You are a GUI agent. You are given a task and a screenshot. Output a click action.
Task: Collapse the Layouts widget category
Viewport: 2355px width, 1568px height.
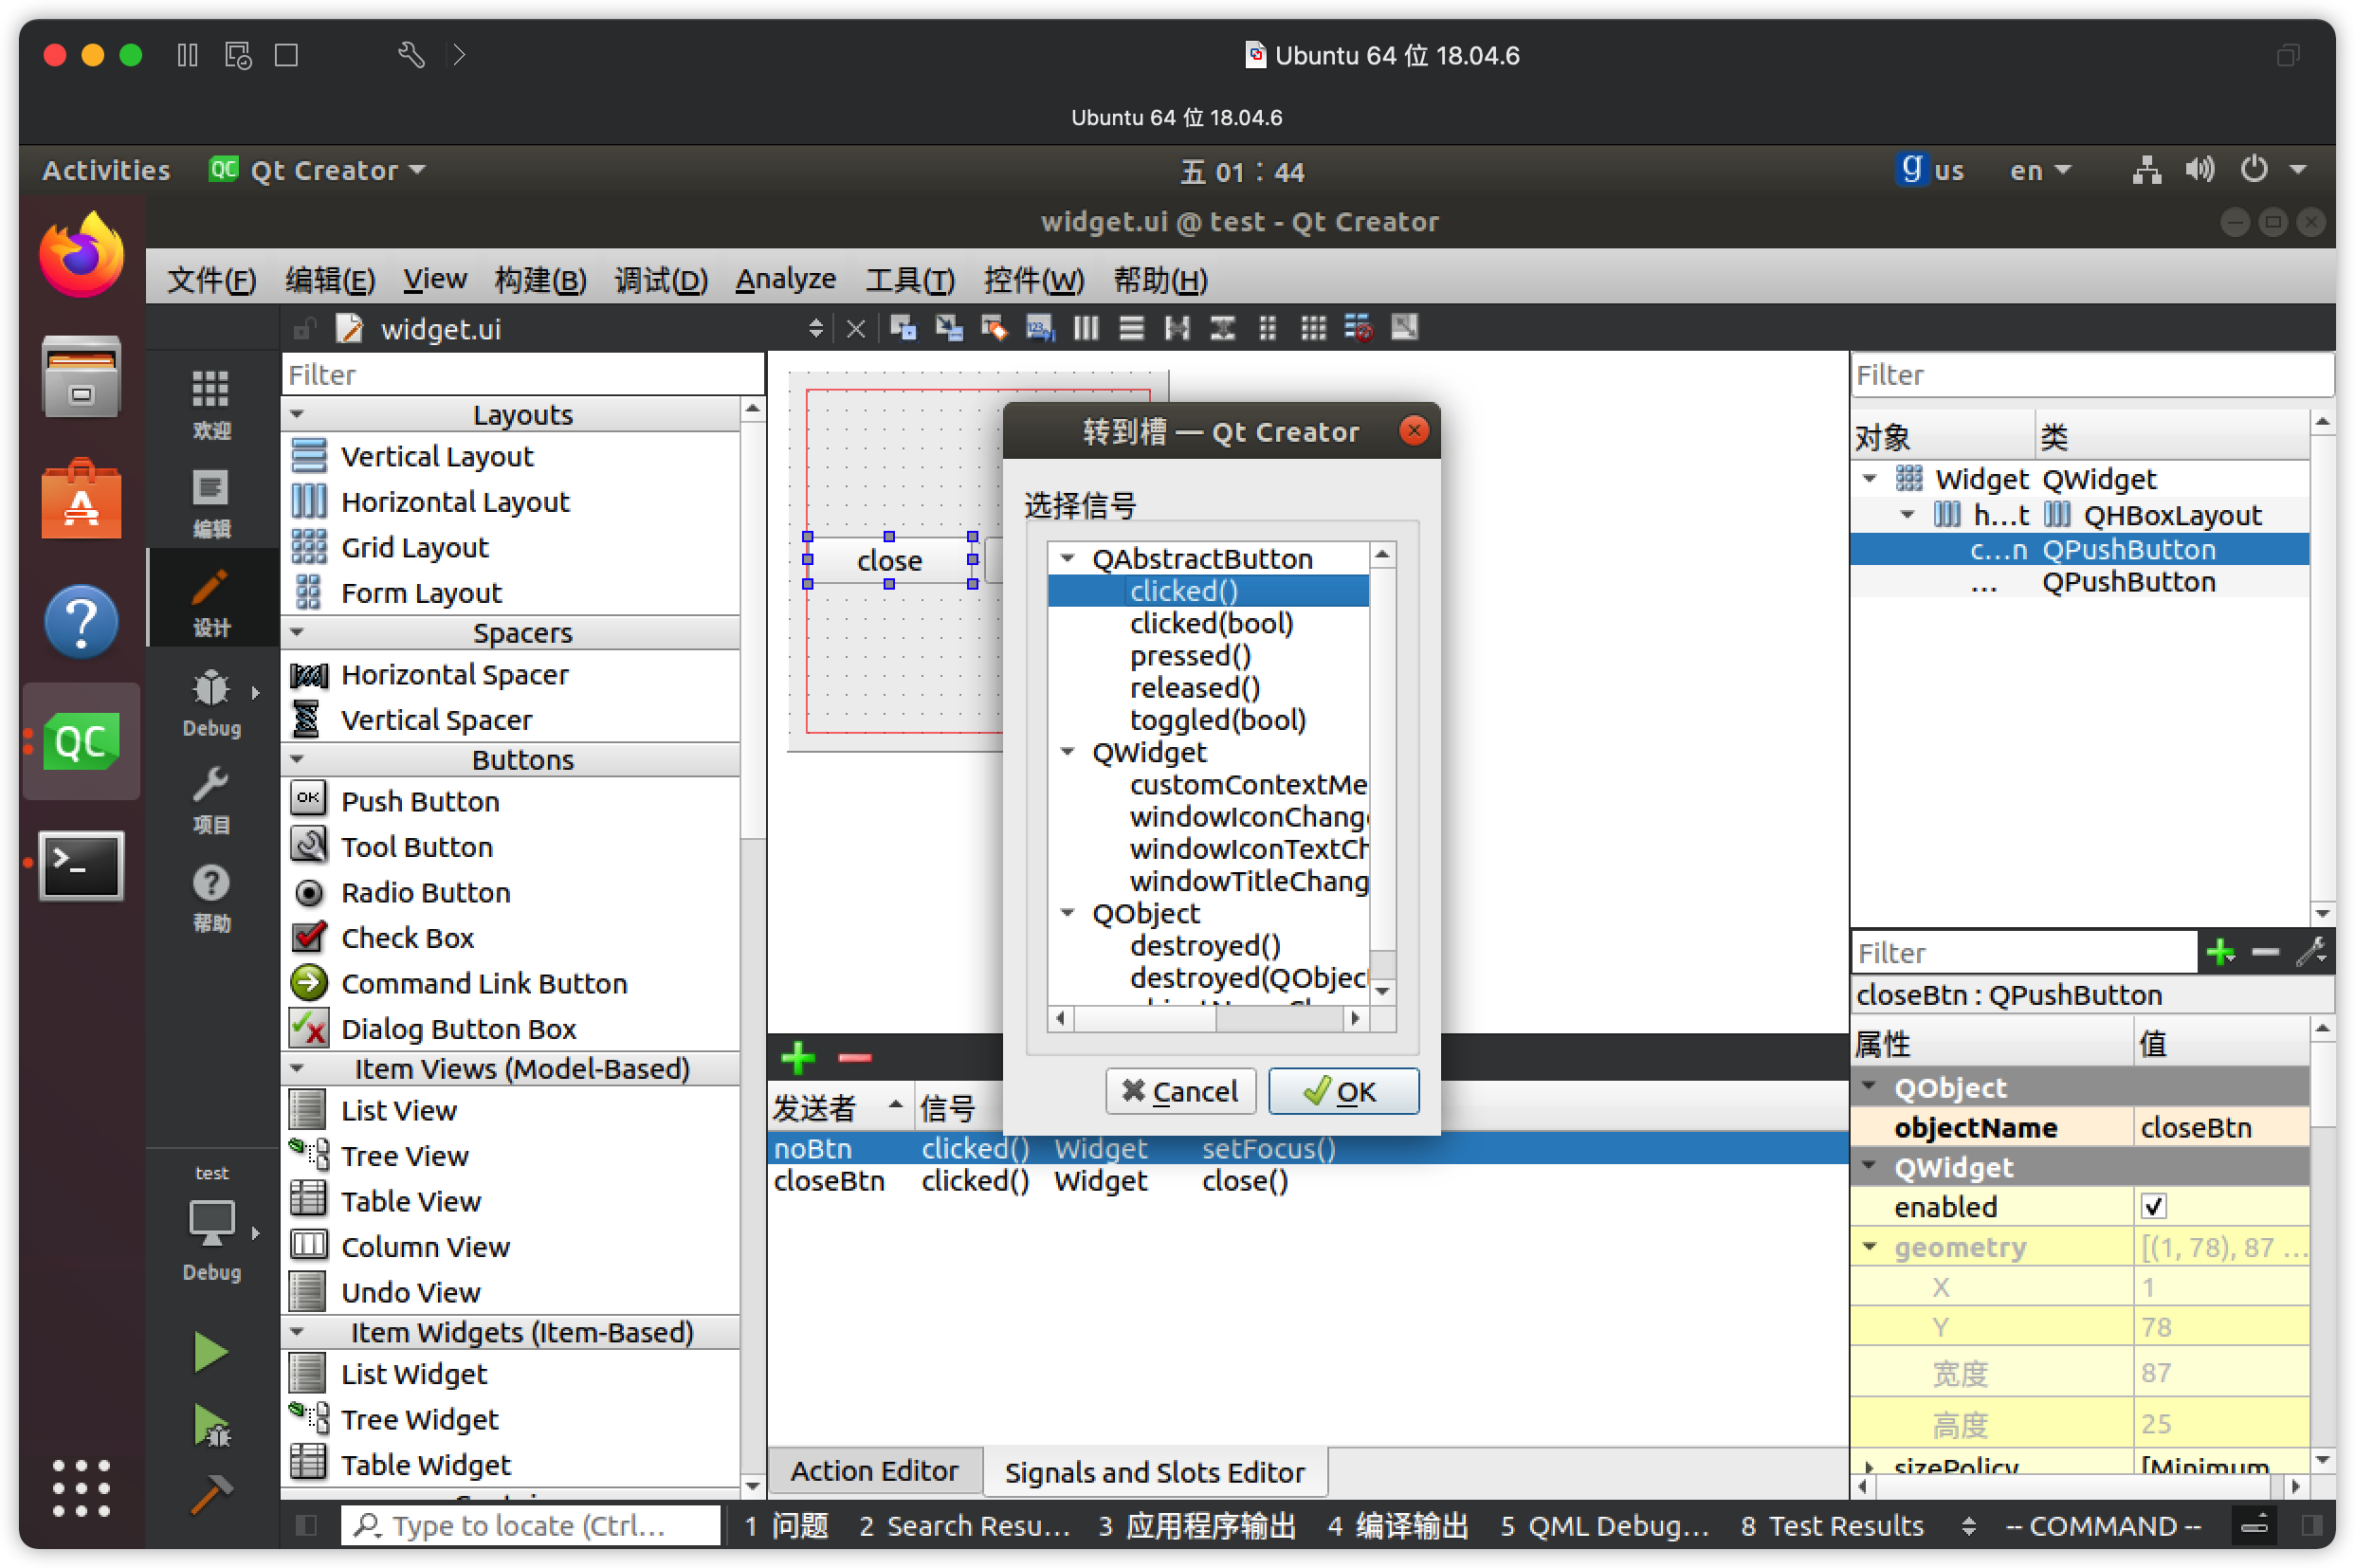pos(297,414)
